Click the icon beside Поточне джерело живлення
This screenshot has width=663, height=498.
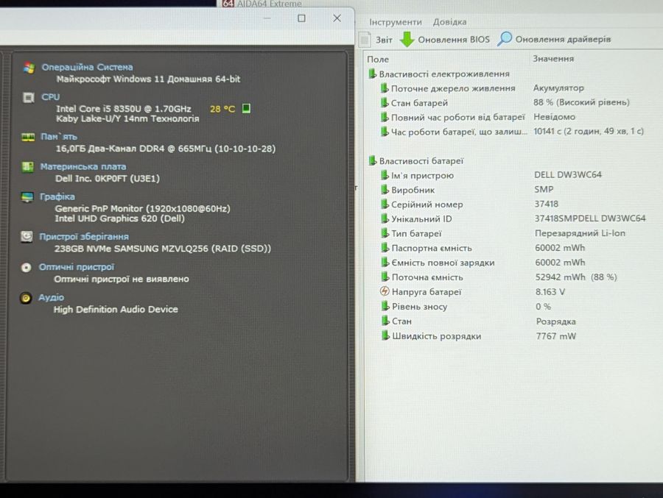(385, 88)
